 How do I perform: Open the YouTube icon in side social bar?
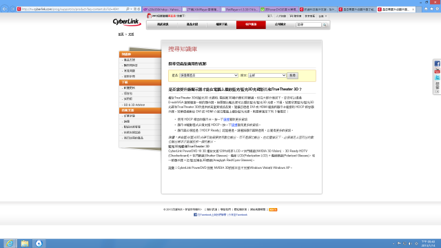point(437,70)
